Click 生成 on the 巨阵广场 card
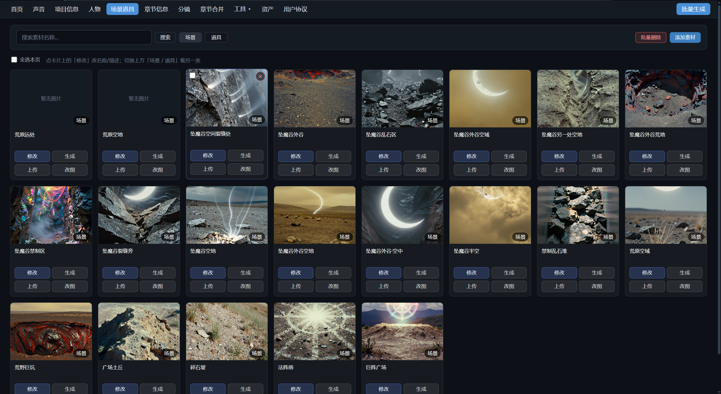Viewport: 721px width, 394px height. click(x=421, y=389)
